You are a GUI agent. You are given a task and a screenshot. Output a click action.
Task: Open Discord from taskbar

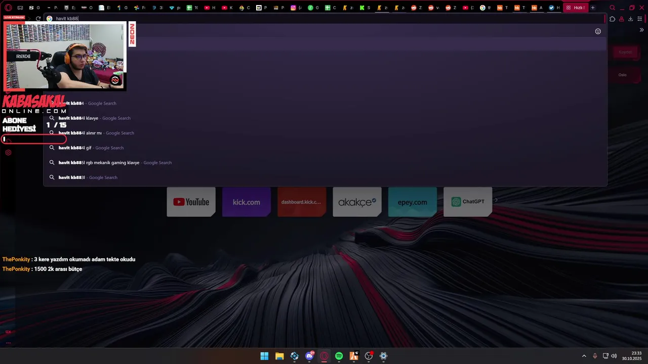click(x=309, y=356)
